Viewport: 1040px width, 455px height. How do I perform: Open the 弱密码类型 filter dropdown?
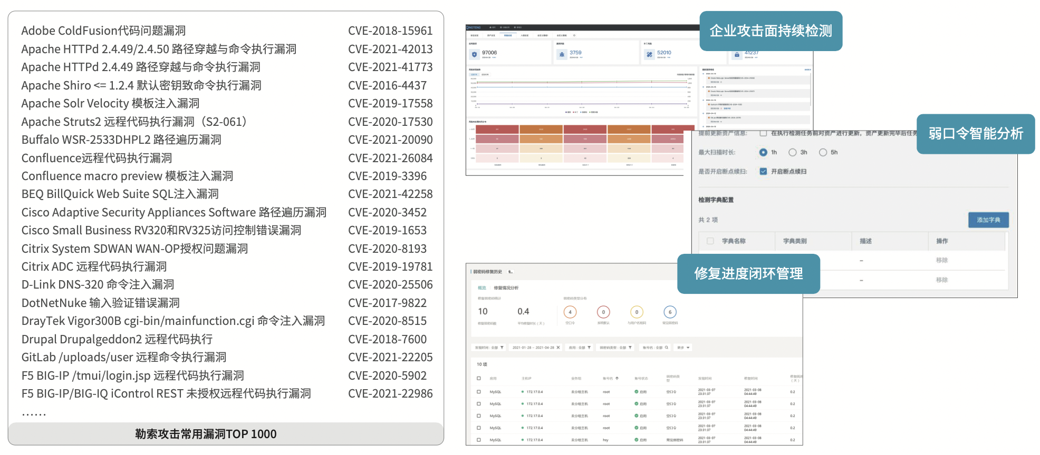(615, 348)
